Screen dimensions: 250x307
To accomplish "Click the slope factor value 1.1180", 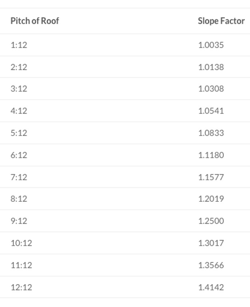I will pos(211,155).
